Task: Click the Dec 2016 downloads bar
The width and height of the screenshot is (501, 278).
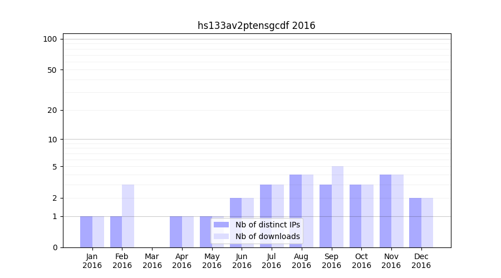Action: 427,222
